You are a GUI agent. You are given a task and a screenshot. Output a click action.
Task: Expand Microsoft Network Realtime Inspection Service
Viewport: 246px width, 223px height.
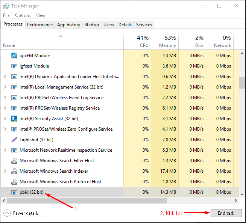pos(5,150)
